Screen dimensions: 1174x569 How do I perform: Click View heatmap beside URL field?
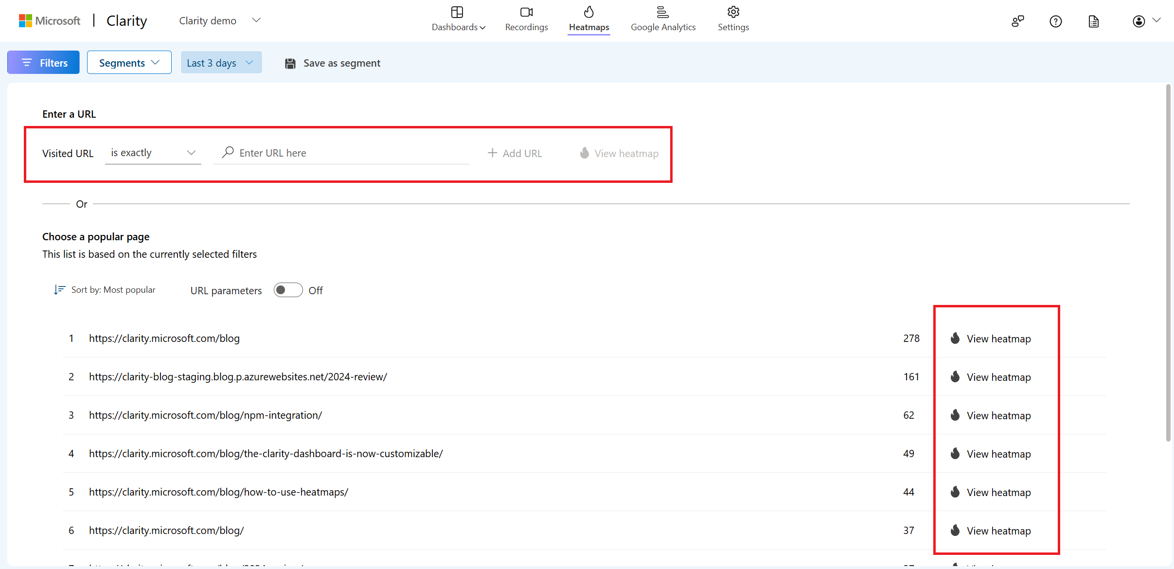(x=619, y=153)
